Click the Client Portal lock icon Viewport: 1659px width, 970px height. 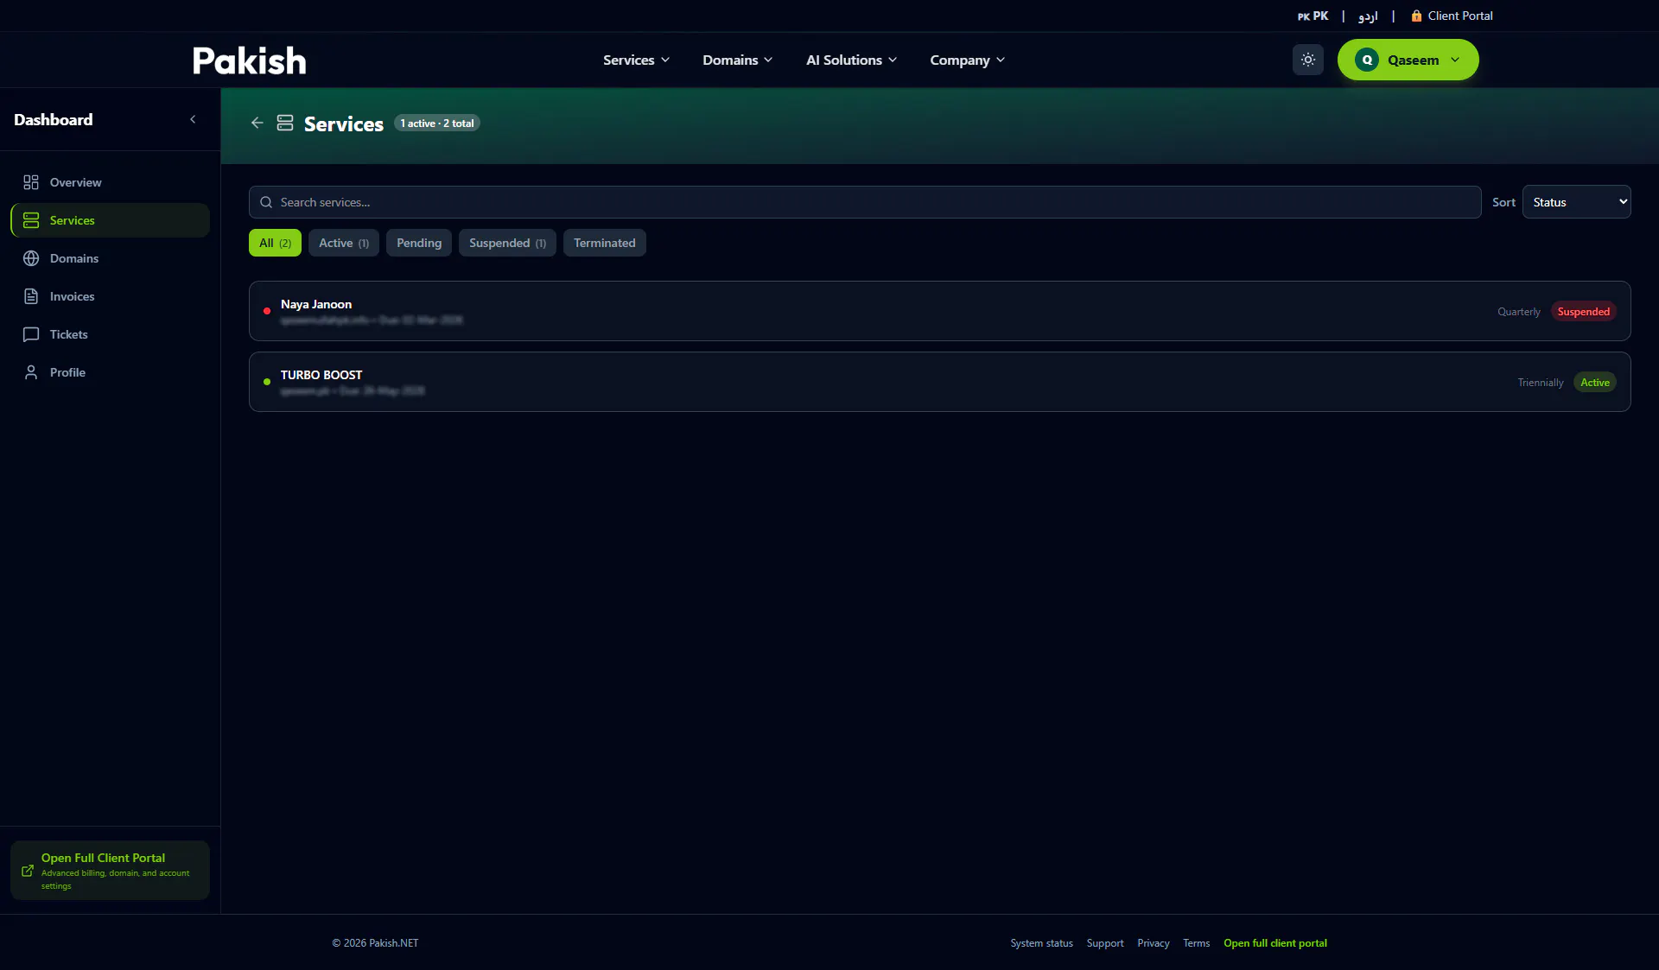click(1416, 16)
